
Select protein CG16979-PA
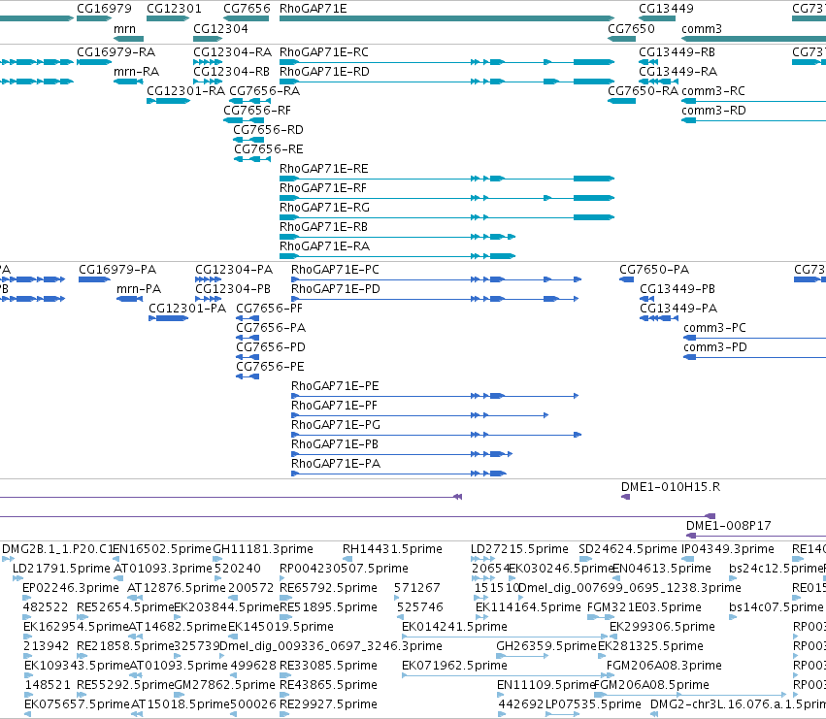pyautogui.click(x=117, y=270)
